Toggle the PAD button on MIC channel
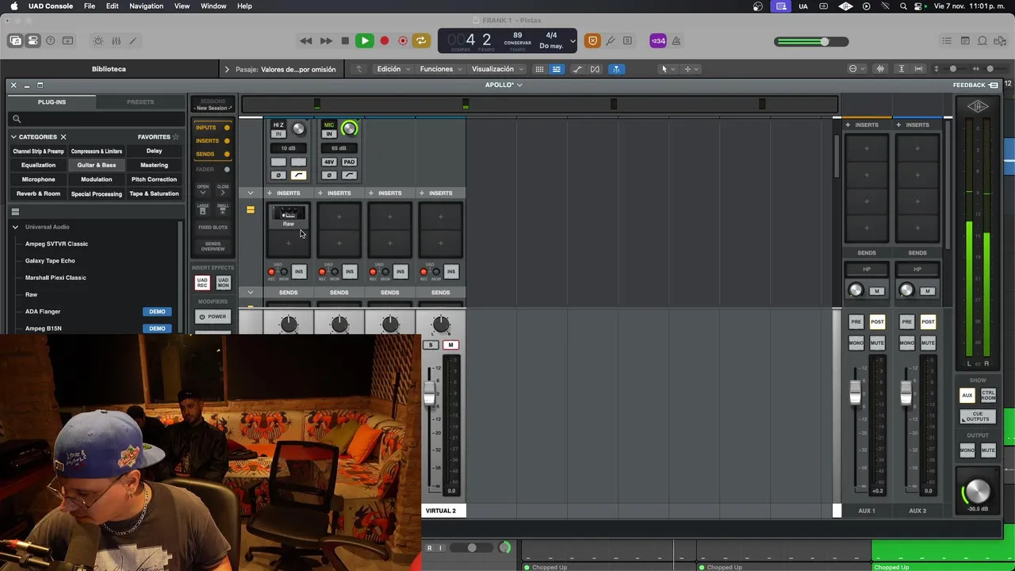The height and width of the screenshot is (571, 1015). click(x=349, y=162)
